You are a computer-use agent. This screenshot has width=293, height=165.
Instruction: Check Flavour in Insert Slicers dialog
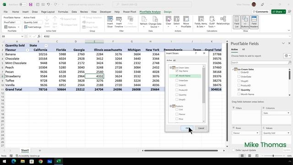click(x=177, y=114)
